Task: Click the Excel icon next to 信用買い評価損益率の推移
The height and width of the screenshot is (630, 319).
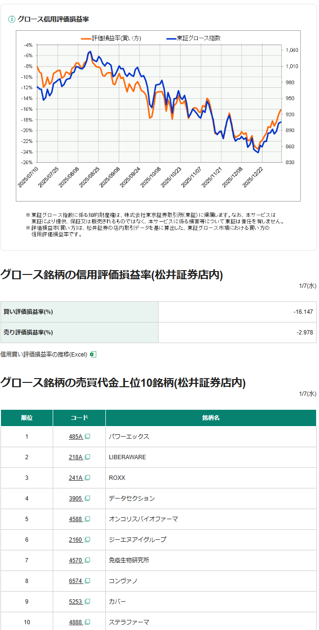Action: (x=93, y=354)
